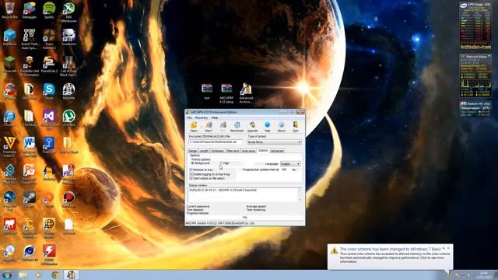
Task: Switch to the Length tab
Action: [x=204, y=151]
